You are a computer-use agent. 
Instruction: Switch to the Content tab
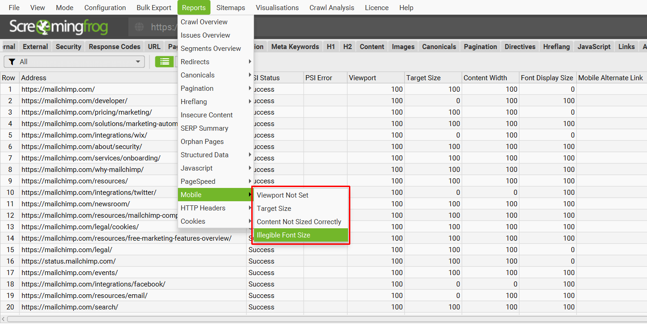372,47
